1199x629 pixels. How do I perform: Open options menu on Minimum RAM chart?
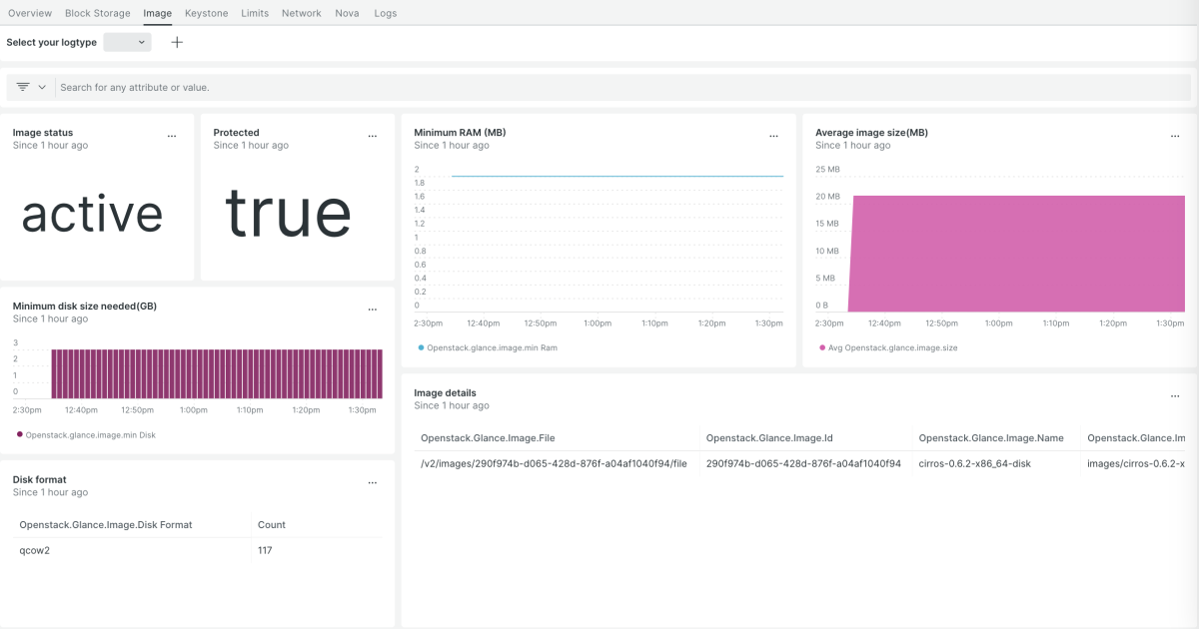pyautogui.click(x=772, y=135)
